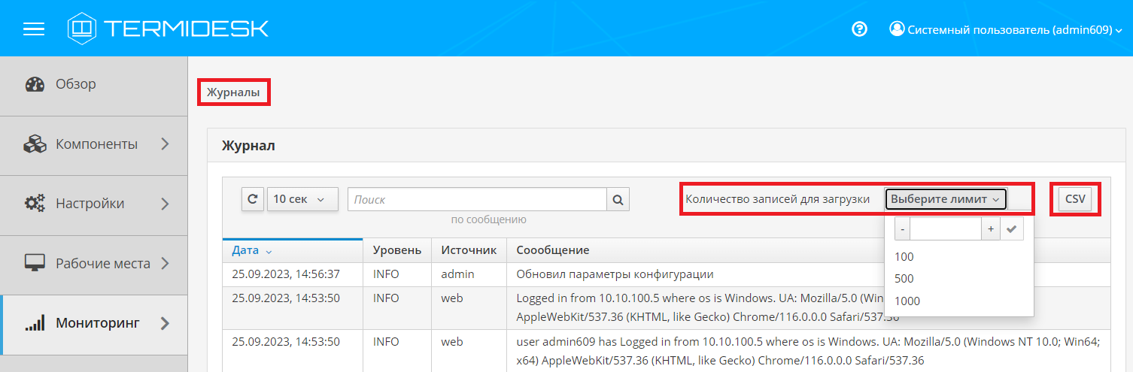The width and height of the screenshot is (1133, 372).
Task: Open the help question mark icon
Action: pos(859,29)
